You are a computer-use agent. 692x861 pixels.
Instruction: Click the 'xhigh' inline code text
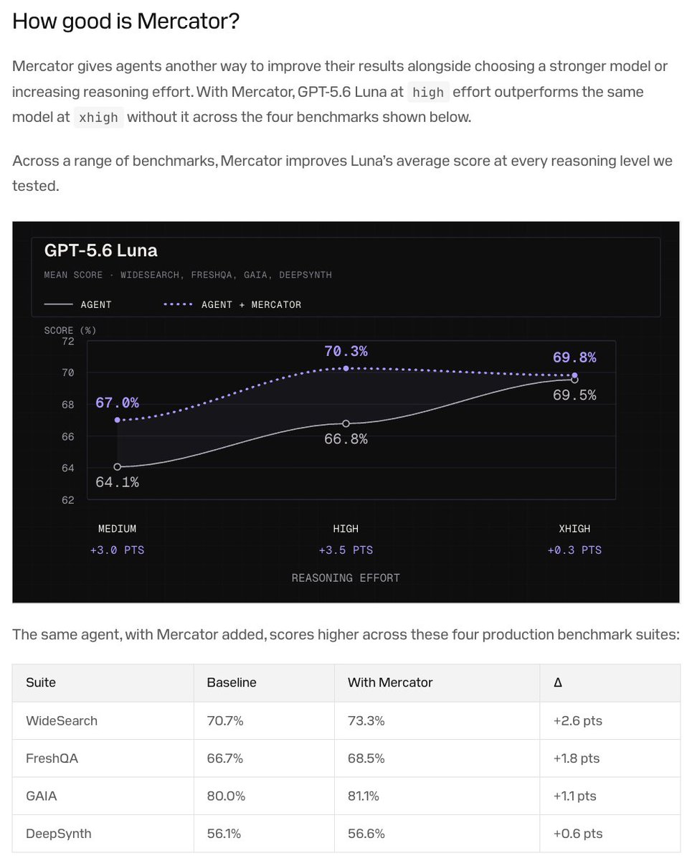(98, 118)
